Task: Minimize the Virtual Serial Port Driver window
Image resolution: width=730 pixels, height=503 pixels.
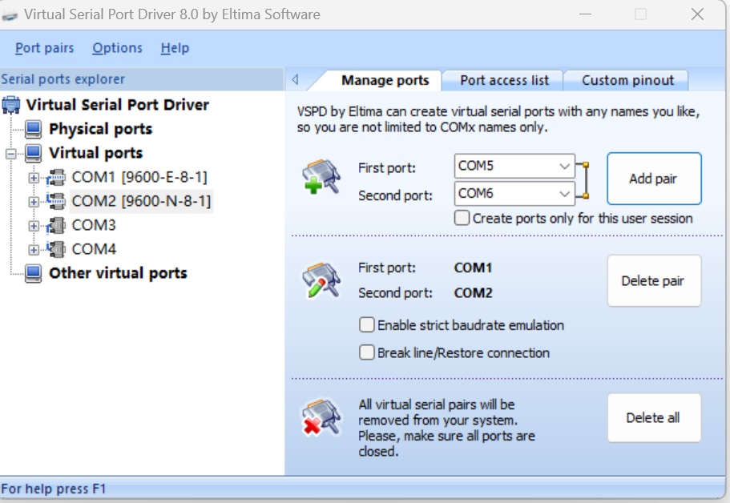Action: (585, 14)
